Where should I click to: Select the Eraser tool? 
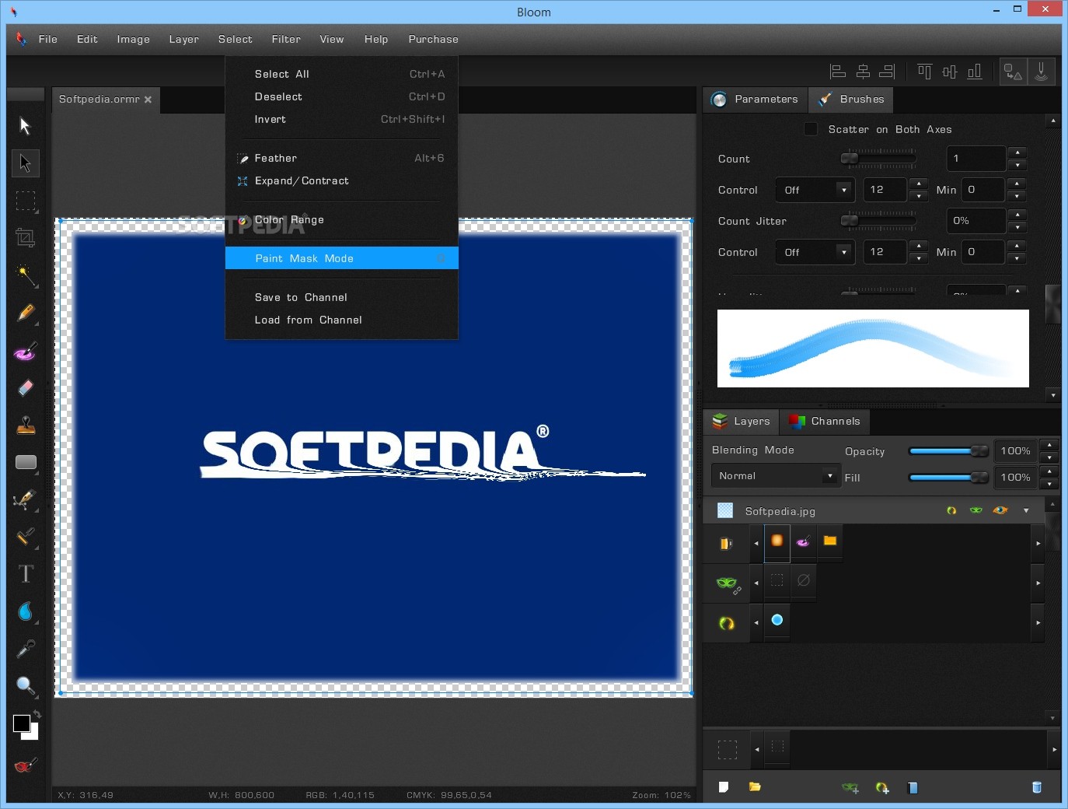26,387
